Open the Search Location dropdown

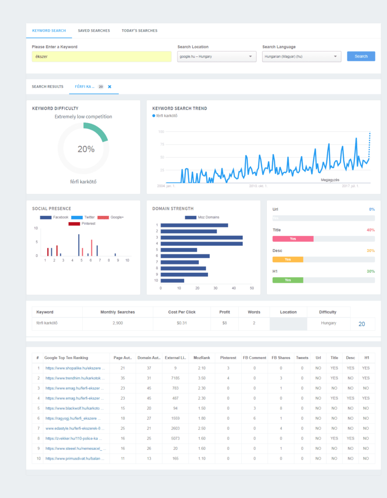click(x=216, y=56)
